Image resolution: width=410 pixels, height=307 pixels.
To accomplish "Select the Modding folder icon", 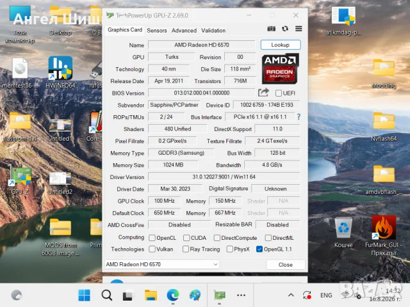I will 384,74.
